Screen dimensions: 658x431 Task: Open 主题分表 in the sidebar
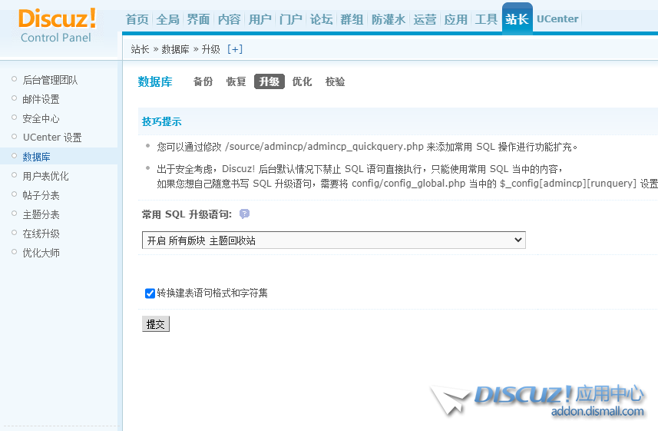coord(41,214)
